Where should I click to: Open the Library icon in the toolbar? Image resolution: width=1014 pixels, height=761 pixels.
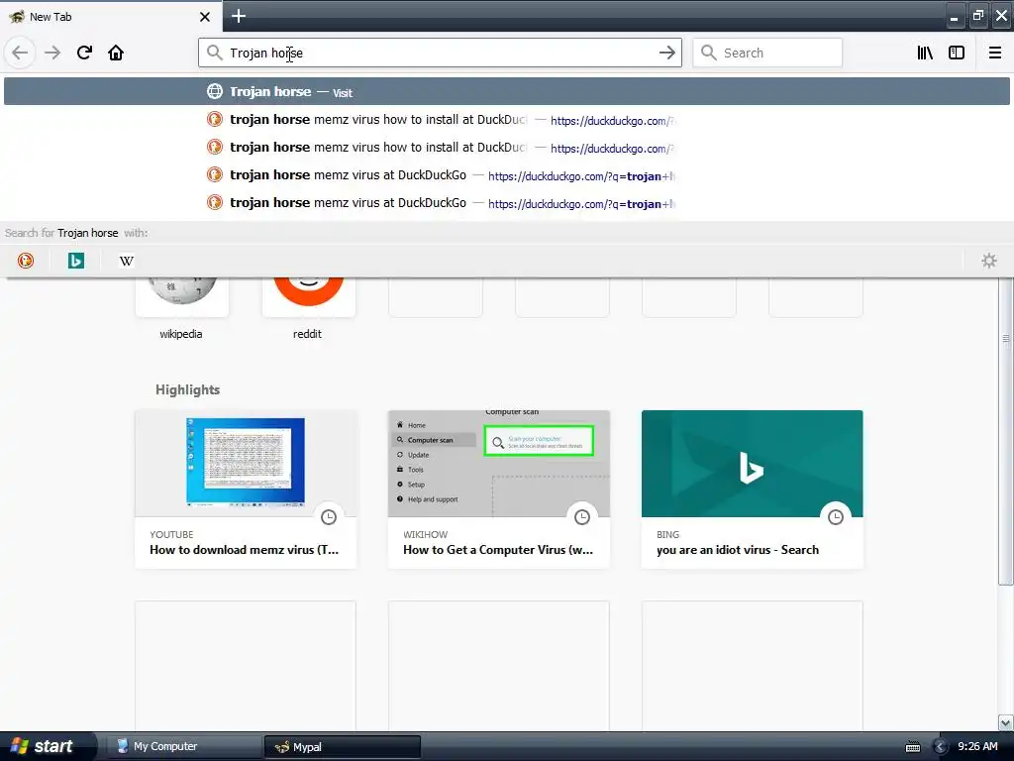pyautogui.click(x=925, y=53)
